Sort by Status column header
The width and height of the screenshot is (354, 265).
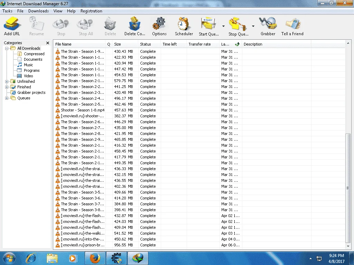pos(149,44)
